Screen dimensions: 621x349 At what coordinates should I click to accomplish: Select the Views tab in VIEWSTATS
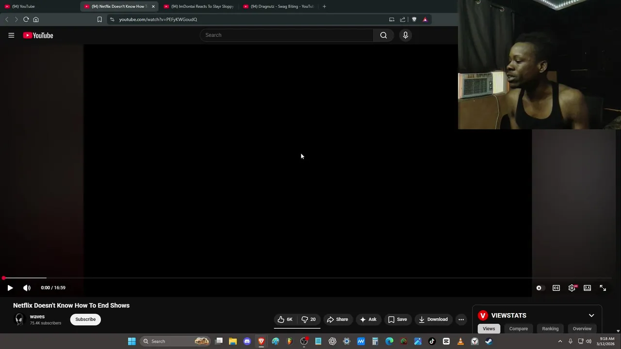489,329
